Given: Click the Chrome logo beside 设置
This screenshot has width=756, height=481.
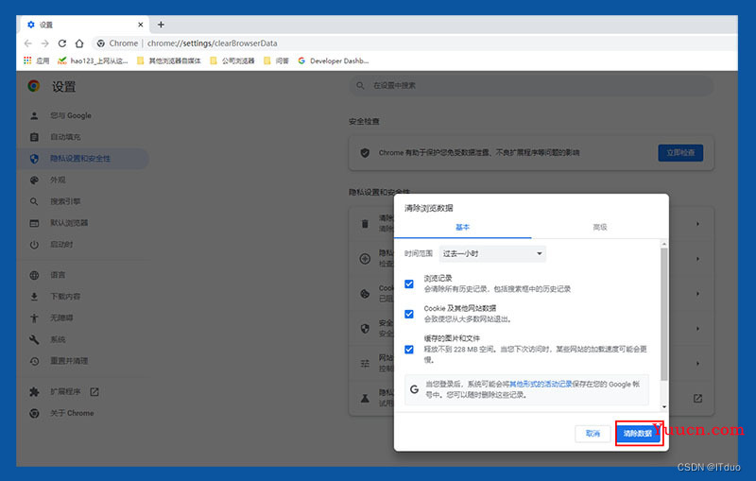Looking at the screenshot, I should (34, 86).
